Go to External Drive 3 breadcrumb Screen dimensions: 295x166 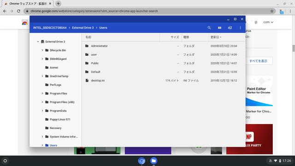point(83,28)
